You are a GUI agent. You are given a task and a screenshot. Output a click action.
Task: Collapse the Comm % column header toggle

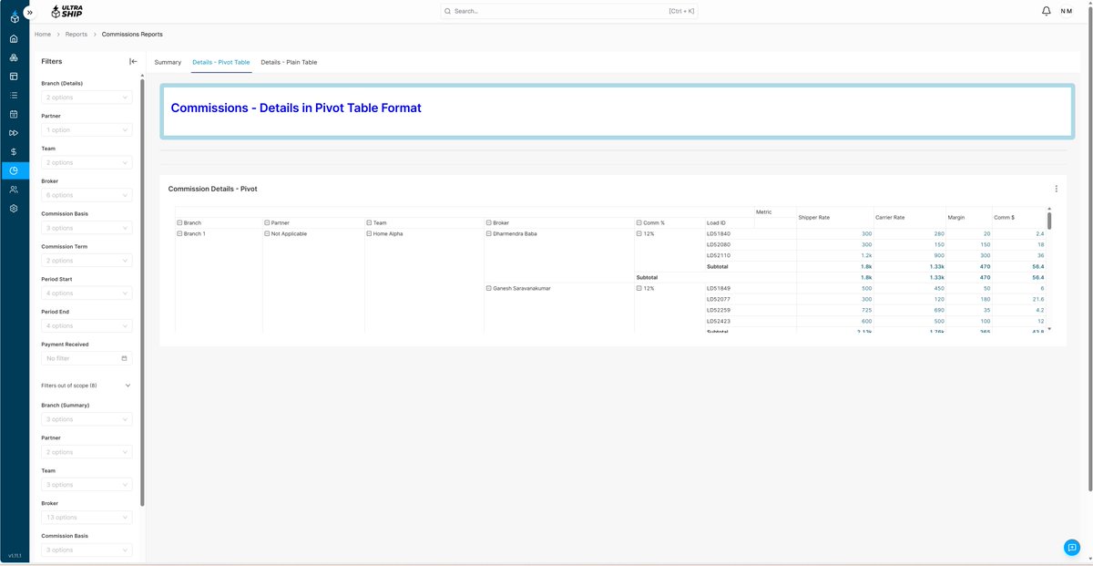[639, 222]
